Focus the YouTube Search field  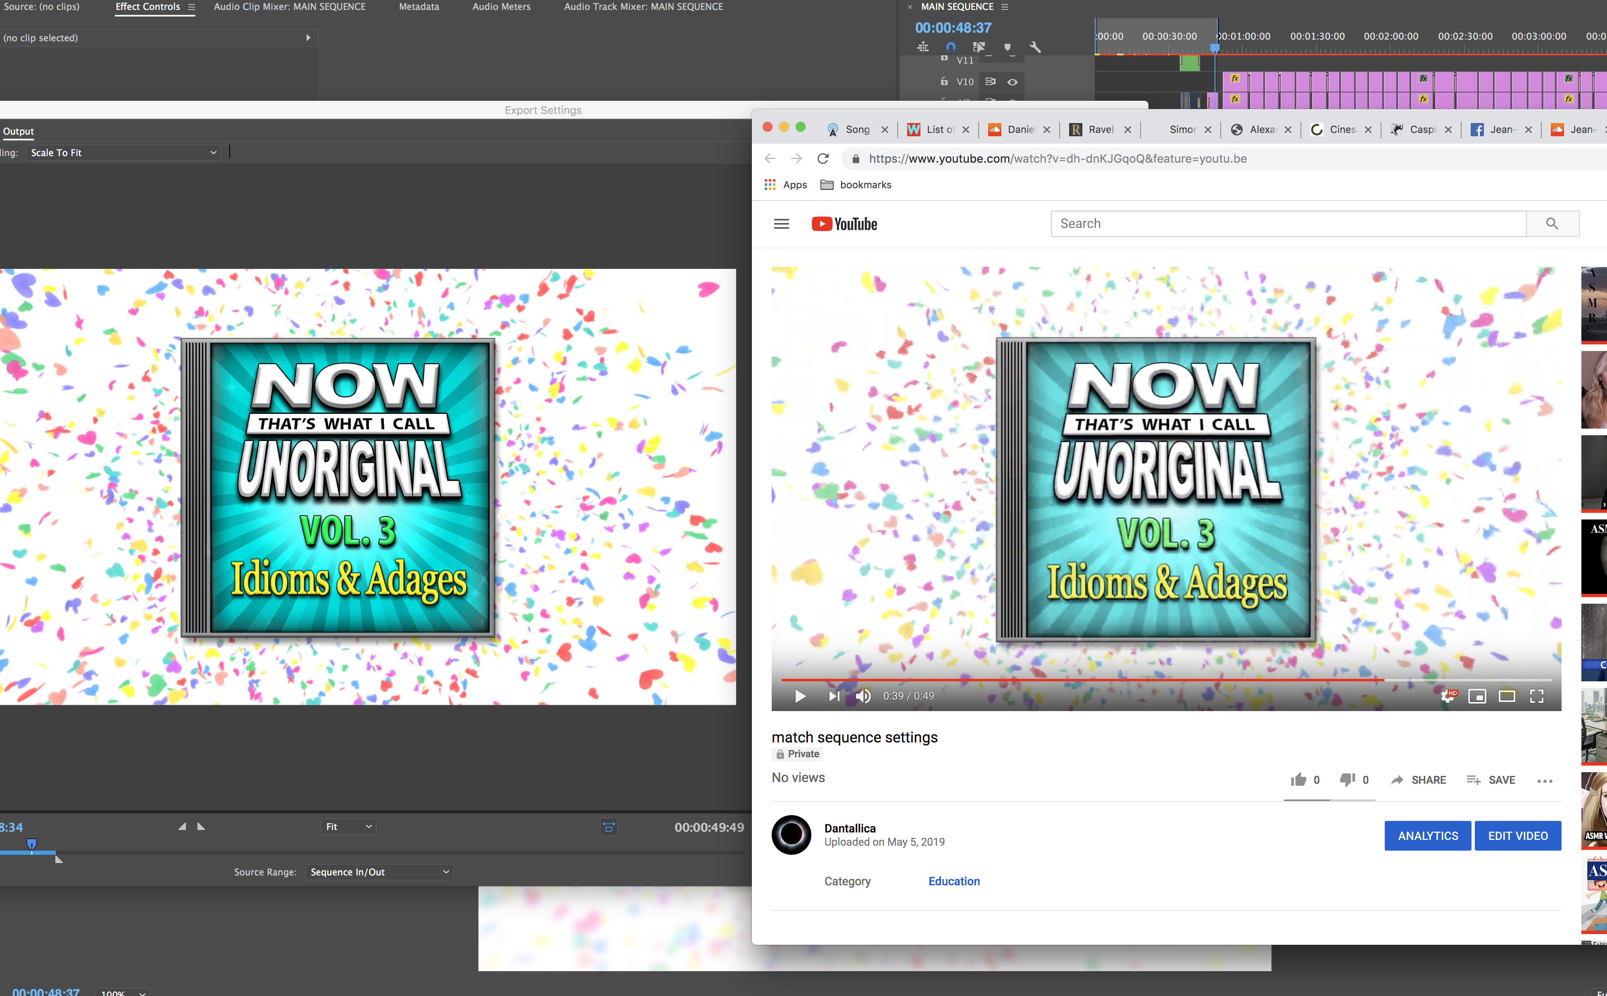coord(1288,224)
